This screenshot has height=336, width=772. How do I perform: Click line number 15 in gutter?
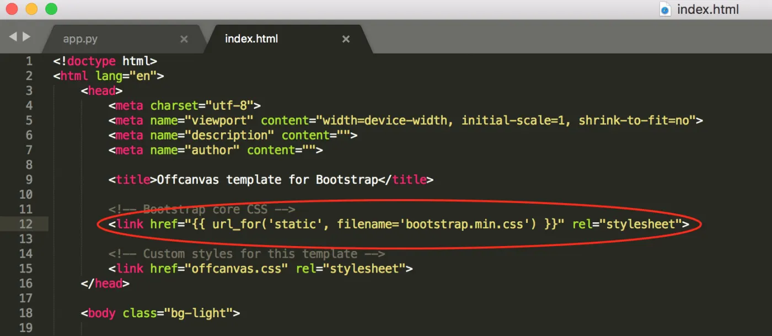click(x=25, y=269)
